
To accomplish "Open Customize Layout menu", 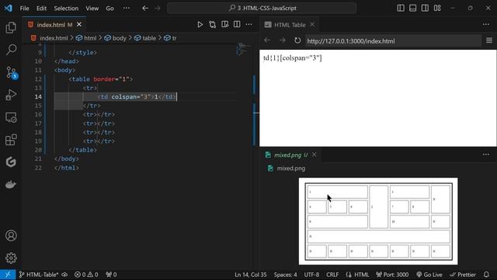I will point(437,9).
